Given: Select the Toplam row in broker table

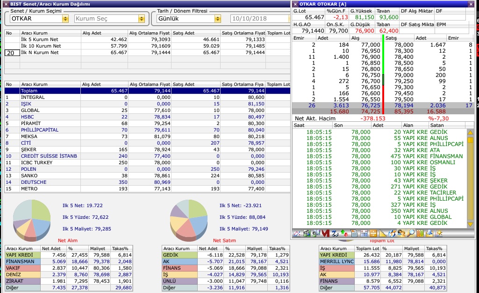Looking at the screenshot, I should pyautogui.click(x=147, y=91).
